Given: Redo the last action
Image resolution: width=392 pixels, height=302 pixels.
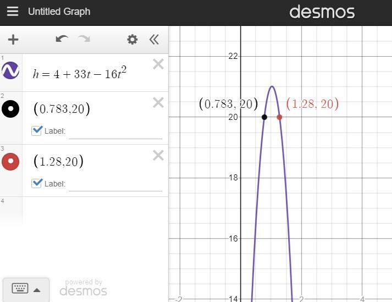Looking at the screenshot, I should pyautogui.click(x=84, y=39).
